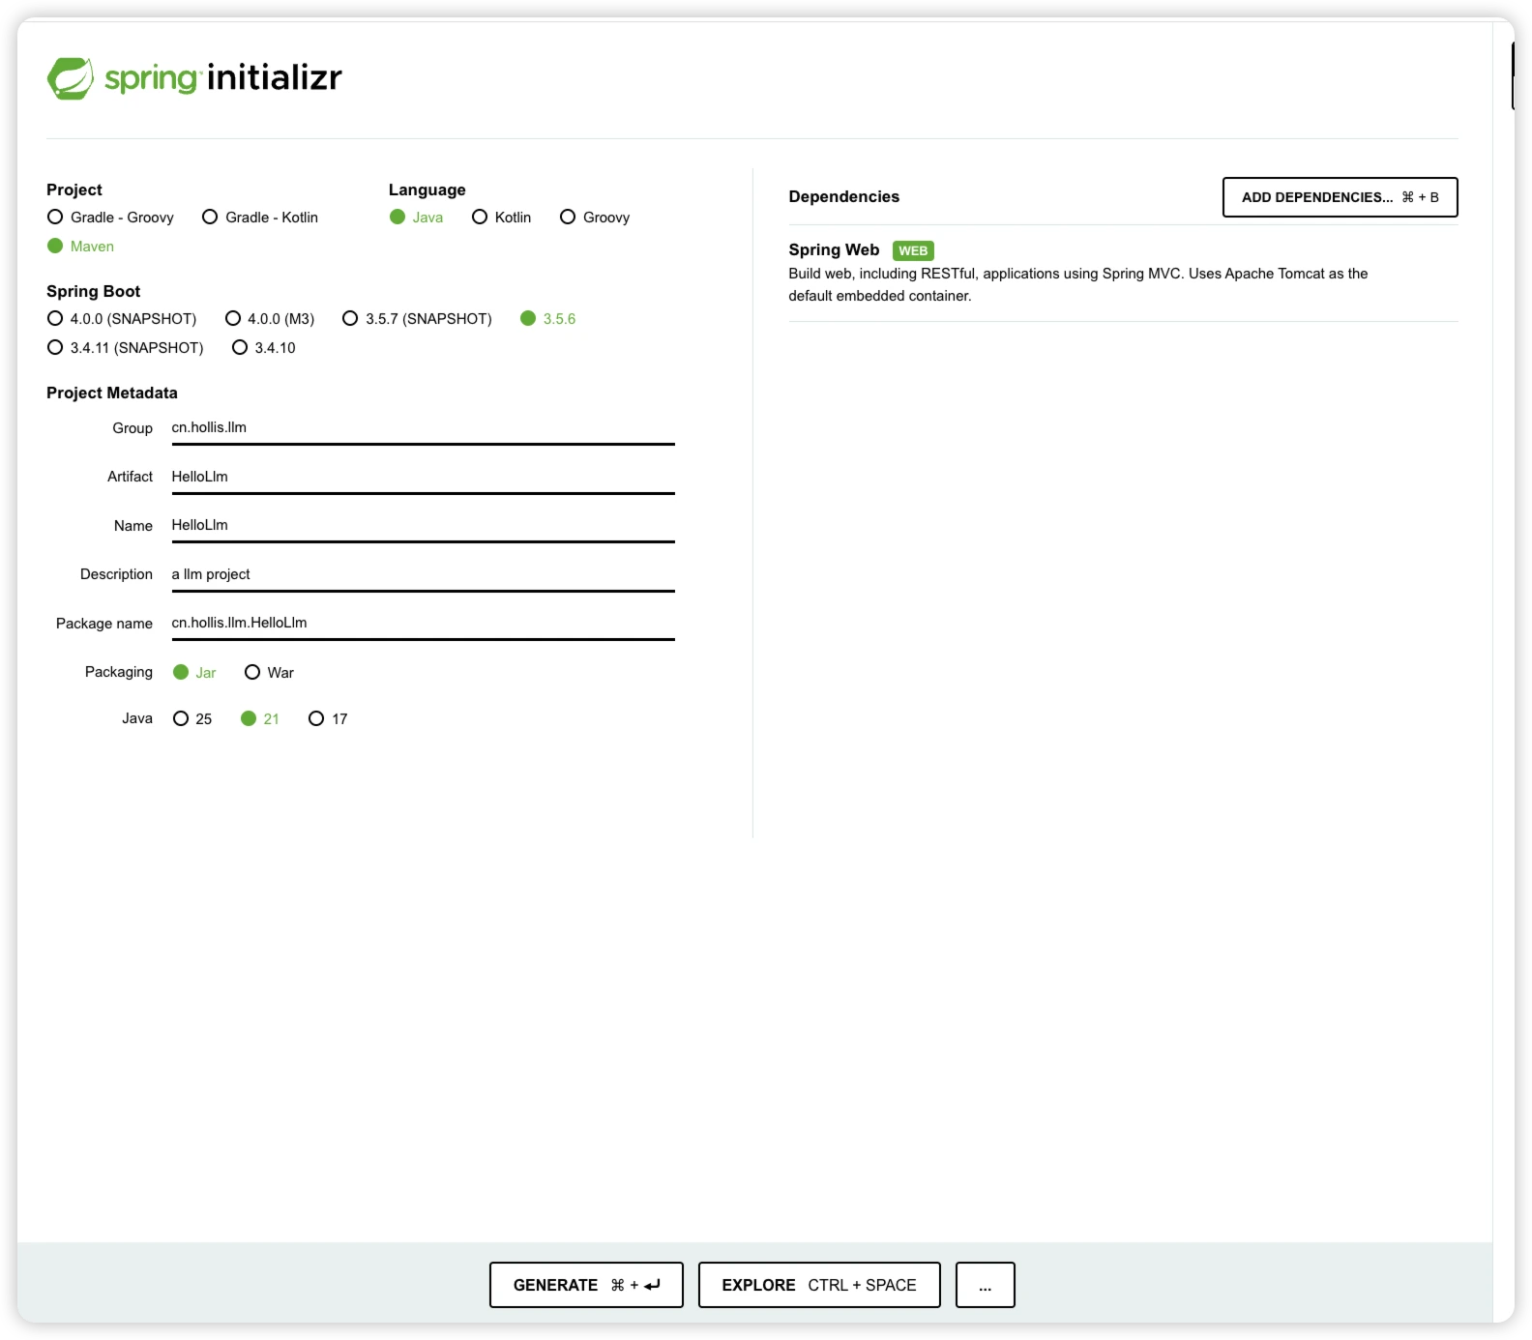Select Spring Boot 3.5.6
This screenshot has width=1532, height=1340.
point(547,319)
